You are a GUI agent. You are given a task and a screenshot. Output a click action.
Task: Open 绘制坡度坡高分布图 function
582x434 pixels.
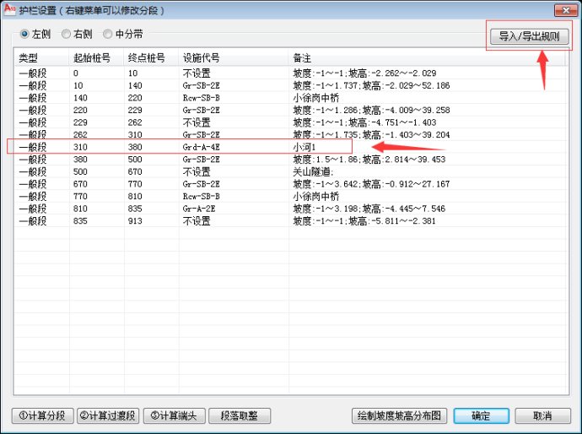point(399,415)
